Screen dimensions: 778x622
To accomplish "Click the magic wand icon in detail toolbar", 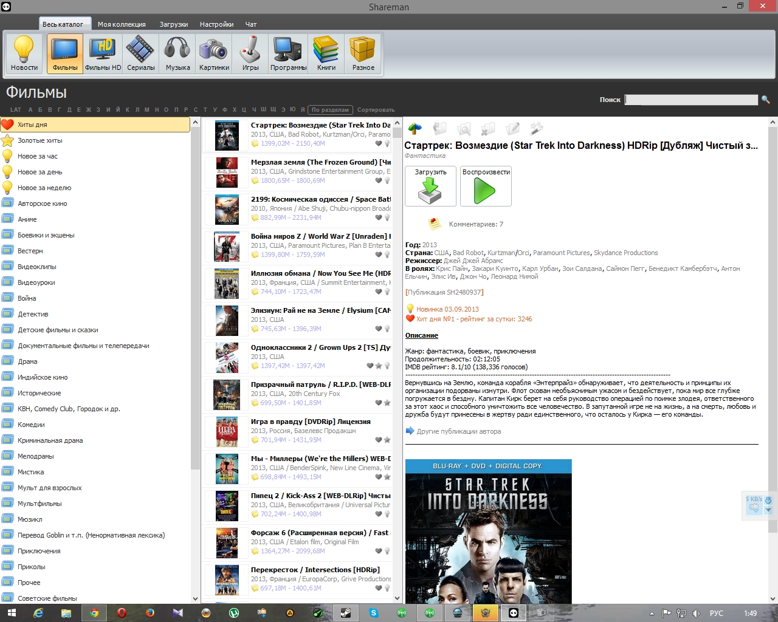I will click(x=537, y=128).
